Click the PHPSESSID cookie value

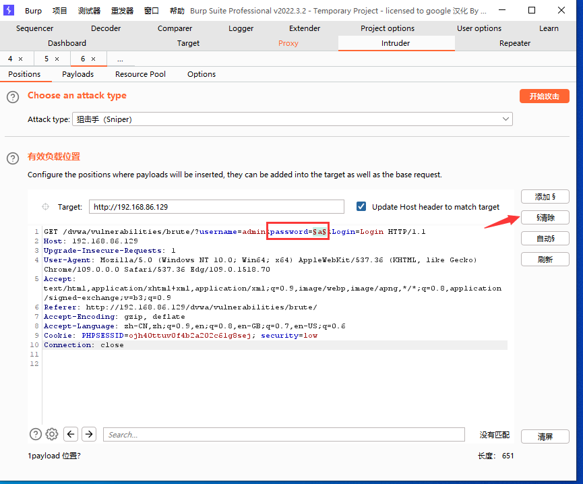pos(189,335)
